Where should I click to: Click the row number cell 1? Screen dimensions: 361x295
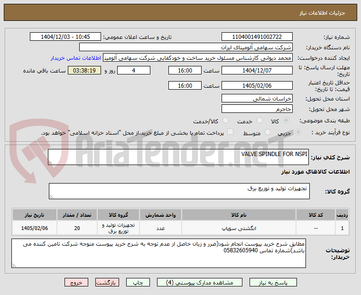342,228
